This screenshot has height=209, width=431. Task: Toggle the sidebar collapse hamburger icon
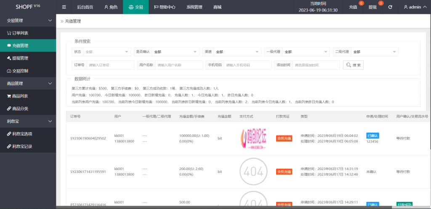64,7
